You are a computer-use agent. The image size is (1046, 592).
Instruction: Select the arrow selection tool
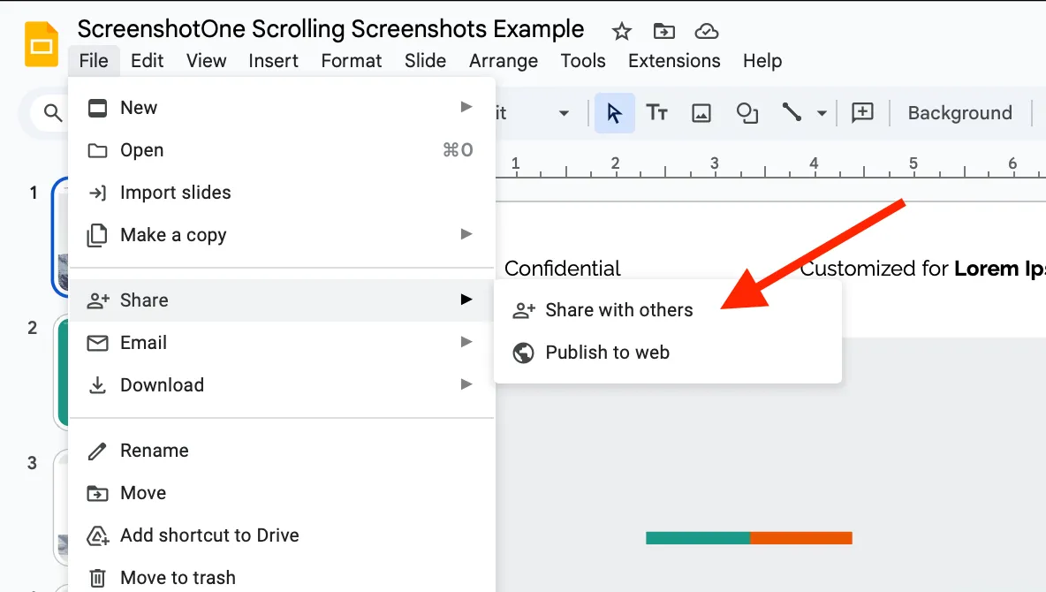pyautogui.click(x=615, y=112)
